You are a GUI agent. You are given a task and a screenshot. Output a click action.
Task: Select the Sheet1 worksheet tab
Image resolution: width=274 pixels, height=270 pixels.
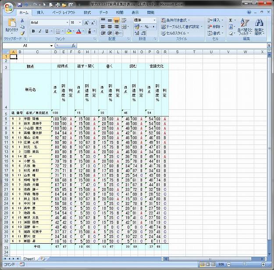[29, 259]
